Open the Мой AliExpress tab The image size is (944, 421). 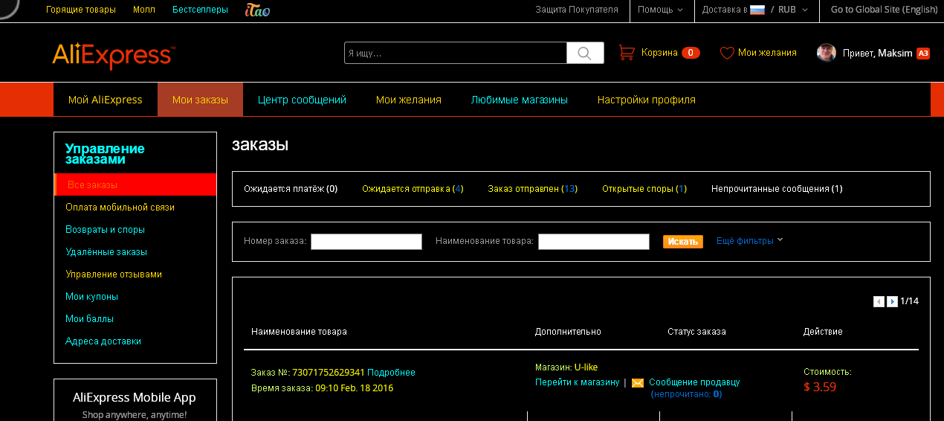click(106, 100)
